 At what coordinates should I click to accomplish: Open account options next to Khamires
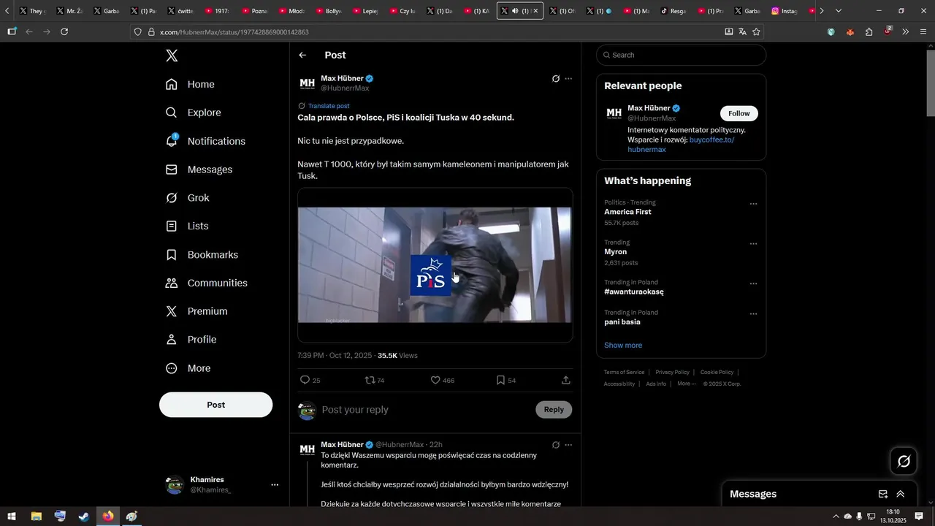pyautogui.click(x=275, y=484)
